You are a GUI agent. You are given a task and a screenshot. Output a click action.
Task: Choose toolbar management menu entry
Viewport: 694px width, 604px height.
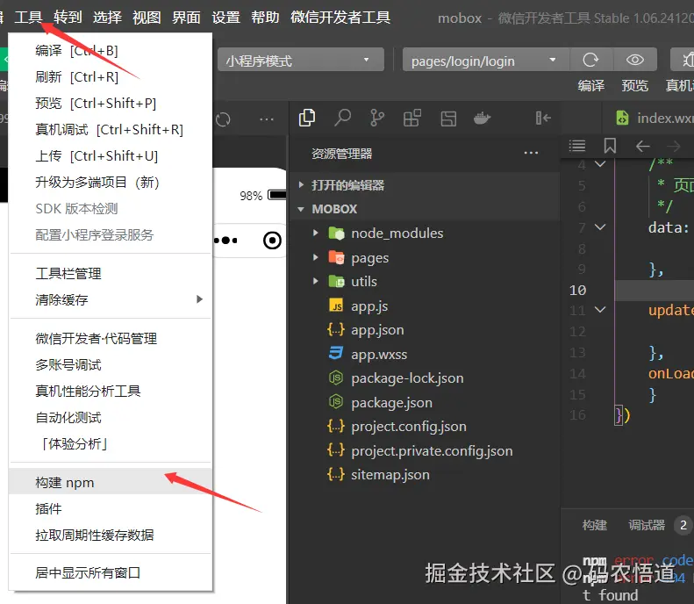[x=111, y=274]
